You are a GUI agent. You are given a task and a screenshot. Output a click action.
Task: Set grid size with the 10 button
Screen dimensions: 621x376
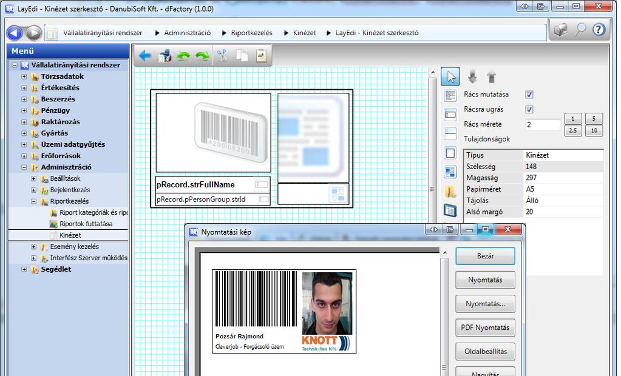(x=594, y=130)
